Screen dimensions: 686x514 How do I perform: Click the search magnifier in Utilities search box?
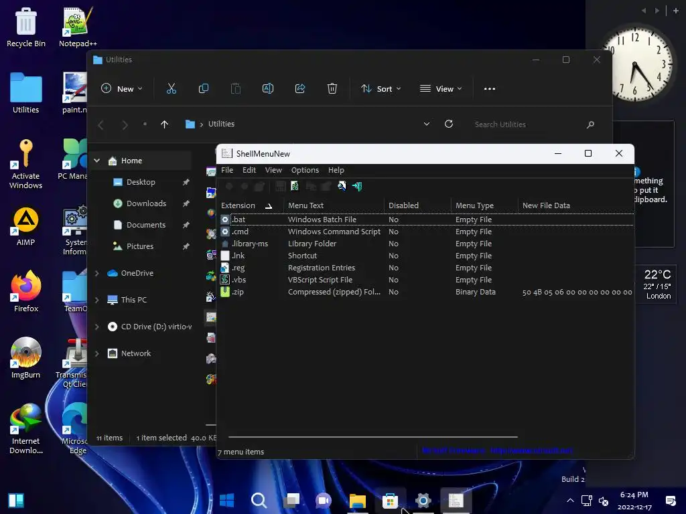pyautogui.click(x=590, y=124)
